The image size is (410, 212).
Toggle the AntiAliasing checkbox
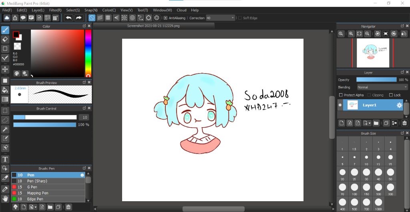point(165,18)
